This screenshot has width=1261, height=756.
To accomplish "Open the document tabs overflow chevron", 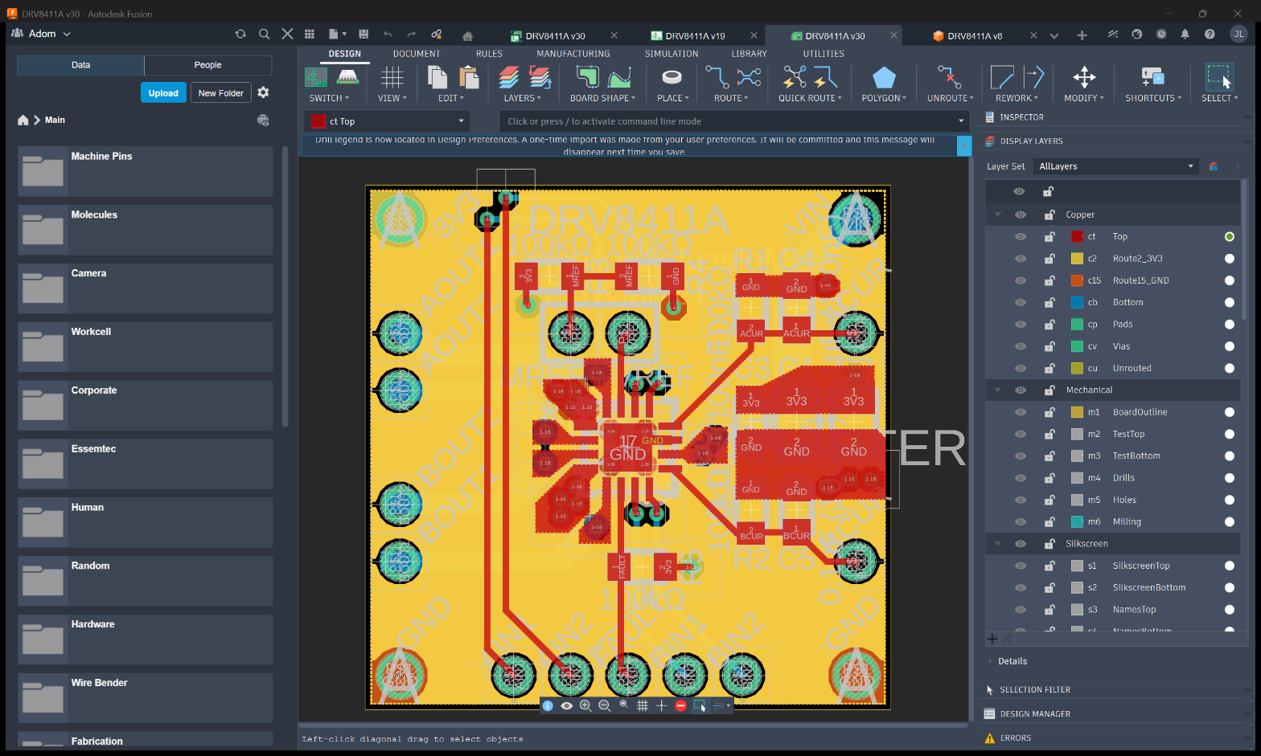I will pos(1054,35).
